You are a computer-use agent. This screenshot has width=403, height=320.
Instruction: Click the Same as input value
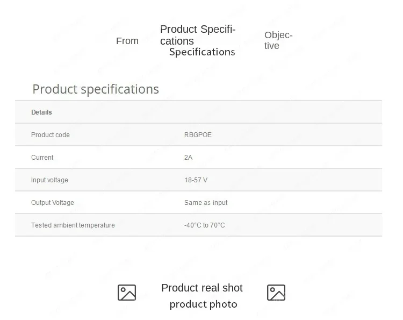click(206, 203)
